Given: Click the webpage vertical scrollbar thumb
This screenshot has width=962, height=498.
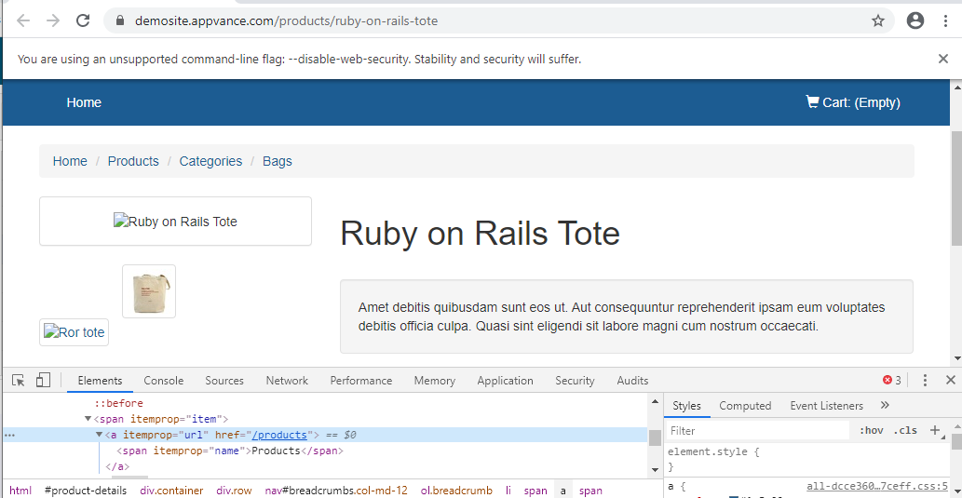Looking at the screenshot, I should pos(956,187).
